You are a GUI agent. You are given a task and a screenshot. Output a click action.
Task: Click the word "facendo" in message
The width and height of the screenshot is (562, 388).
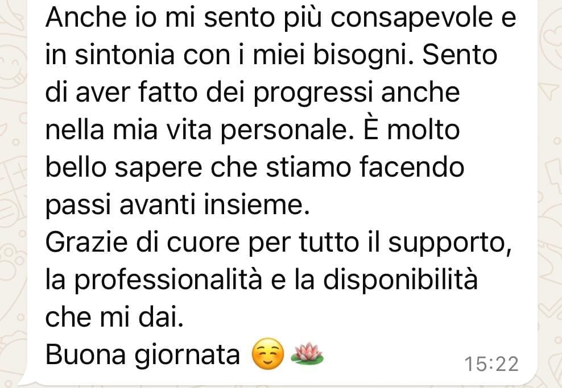tap(412, 168)
